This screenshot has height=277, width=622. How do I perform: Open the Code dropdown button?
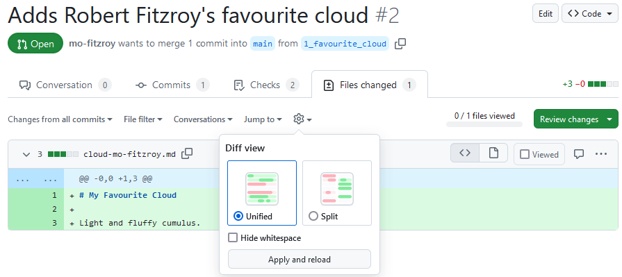(x=590, y=13)
